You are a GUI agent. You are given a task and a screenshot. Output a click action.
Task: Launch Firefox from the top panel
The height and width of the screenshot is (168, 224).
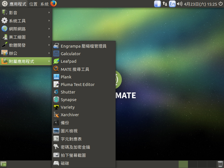tap(53, 4)
